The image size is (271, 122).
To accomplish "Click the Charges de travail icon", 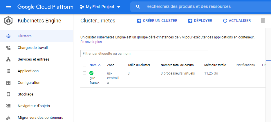I will (x=8, y=48).
